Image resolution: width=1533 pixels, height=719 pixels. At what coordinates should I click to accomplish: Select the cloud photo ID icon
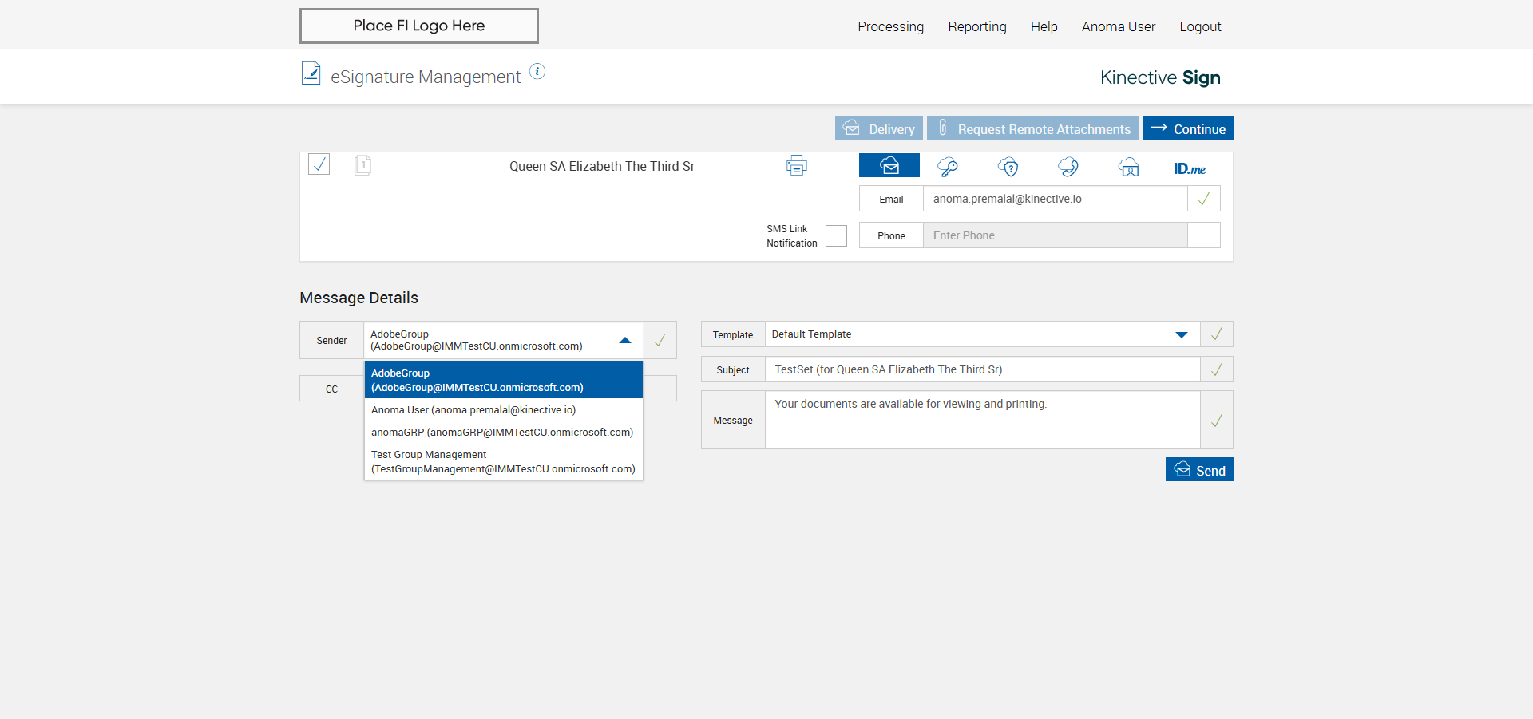(x=1128, y=168)
